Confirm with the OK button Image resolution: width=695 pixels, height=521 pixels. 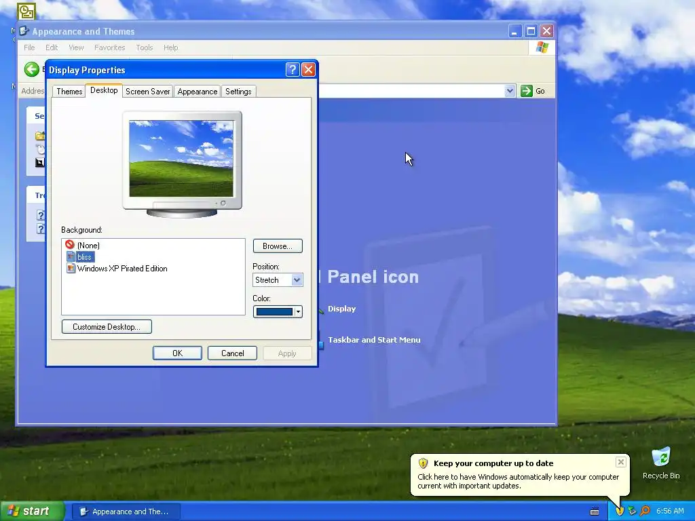click(x=177, y=353)
